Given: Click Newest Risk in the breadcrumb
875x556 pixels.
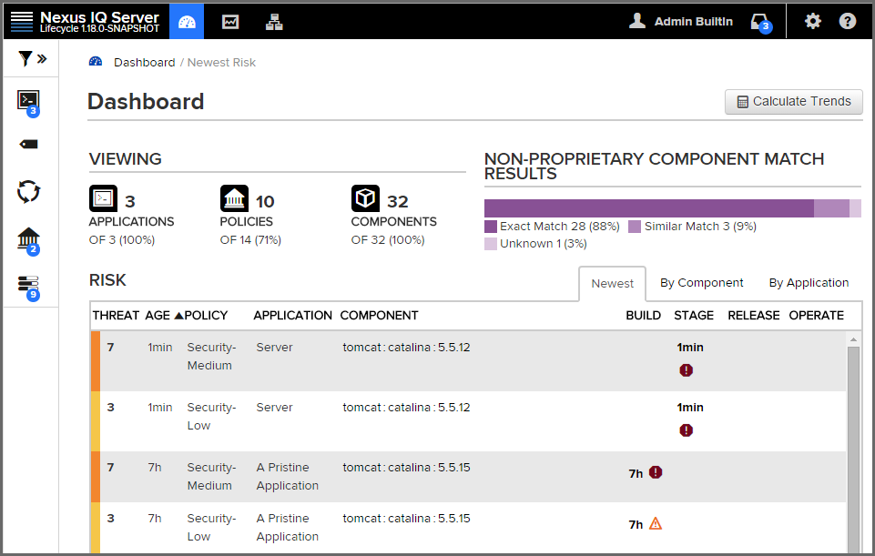Looking at the screenshot, I should 221,63.
